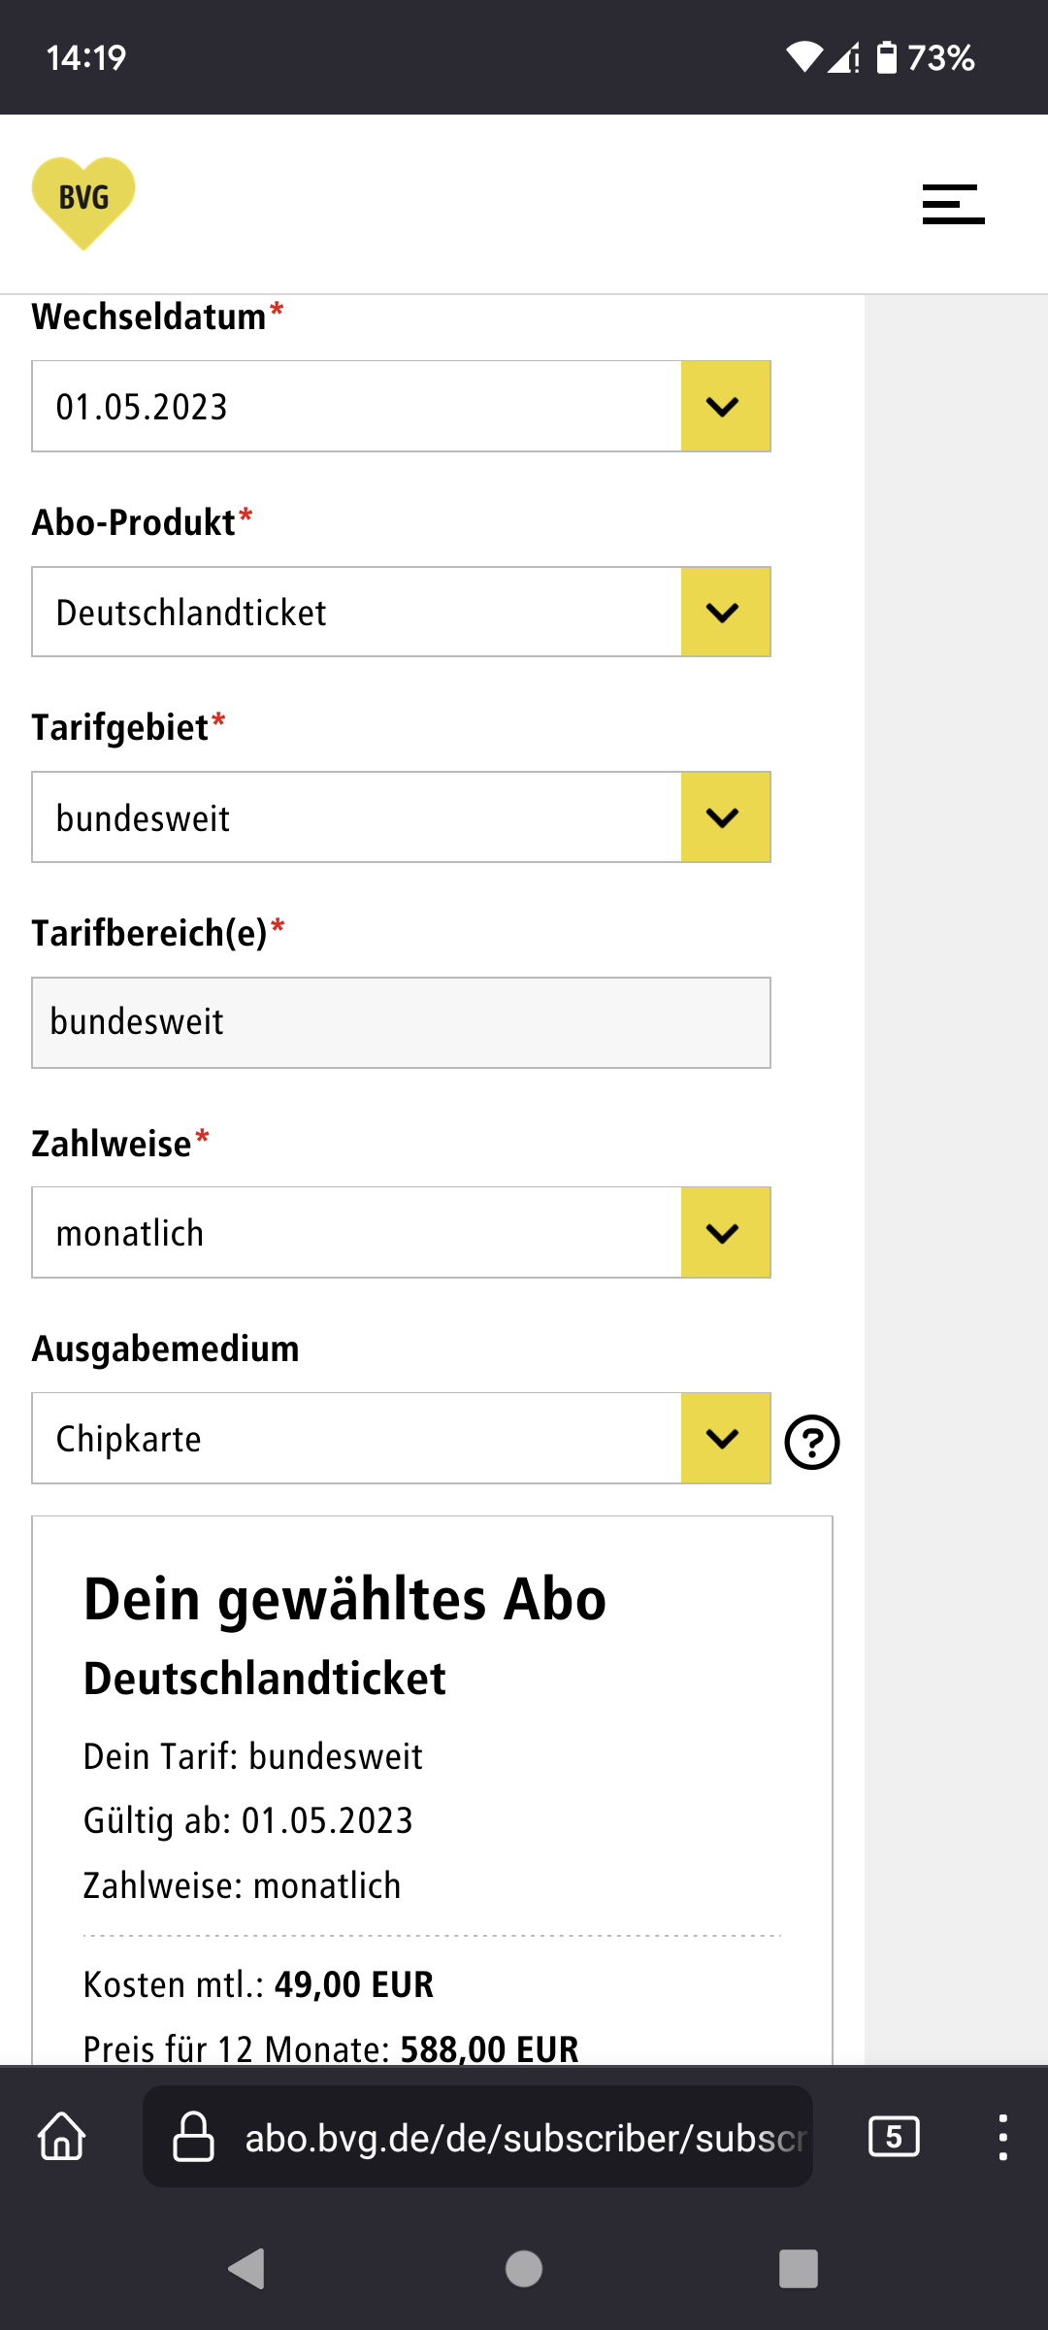The image size is (1048, 2330).
Task: Open the Ausgabemedium help question mark
Action: point(812,1442)
